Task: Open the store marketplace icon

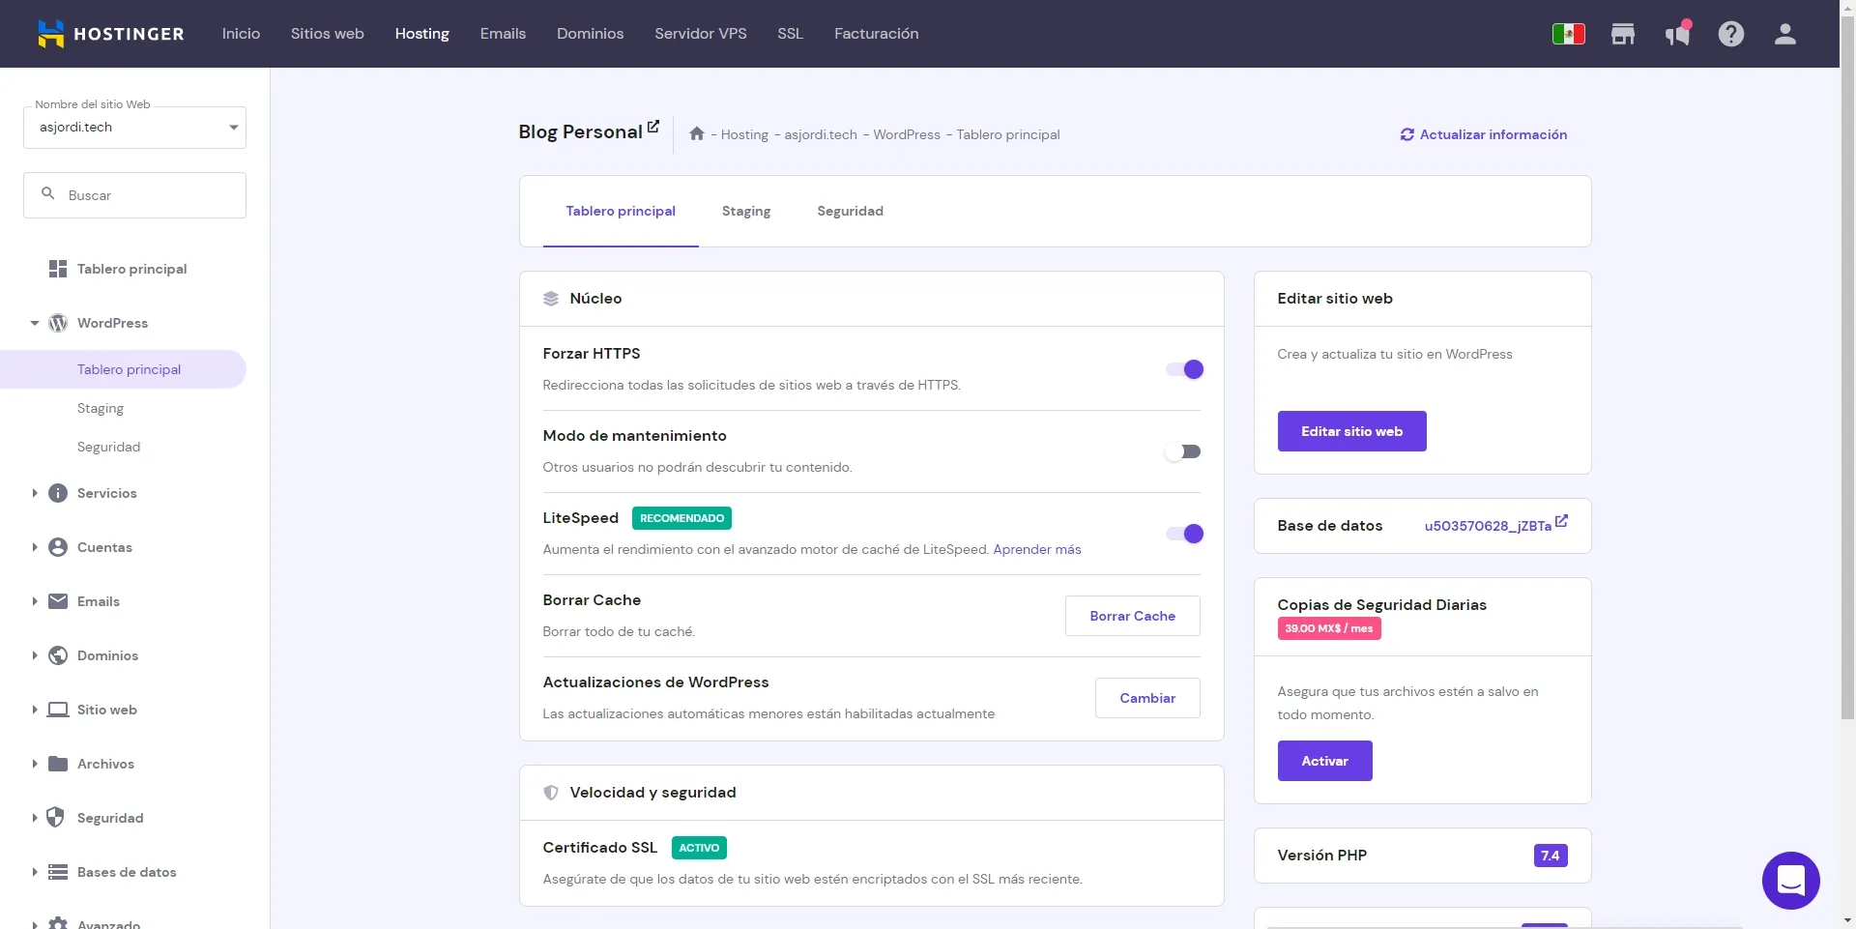Action: coord(1623,34)
